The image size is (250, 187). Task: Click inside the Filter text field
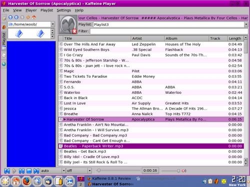[x=169, y=31]
